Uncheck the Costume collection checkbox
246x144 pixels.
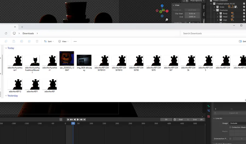click(x=244, y=10)
